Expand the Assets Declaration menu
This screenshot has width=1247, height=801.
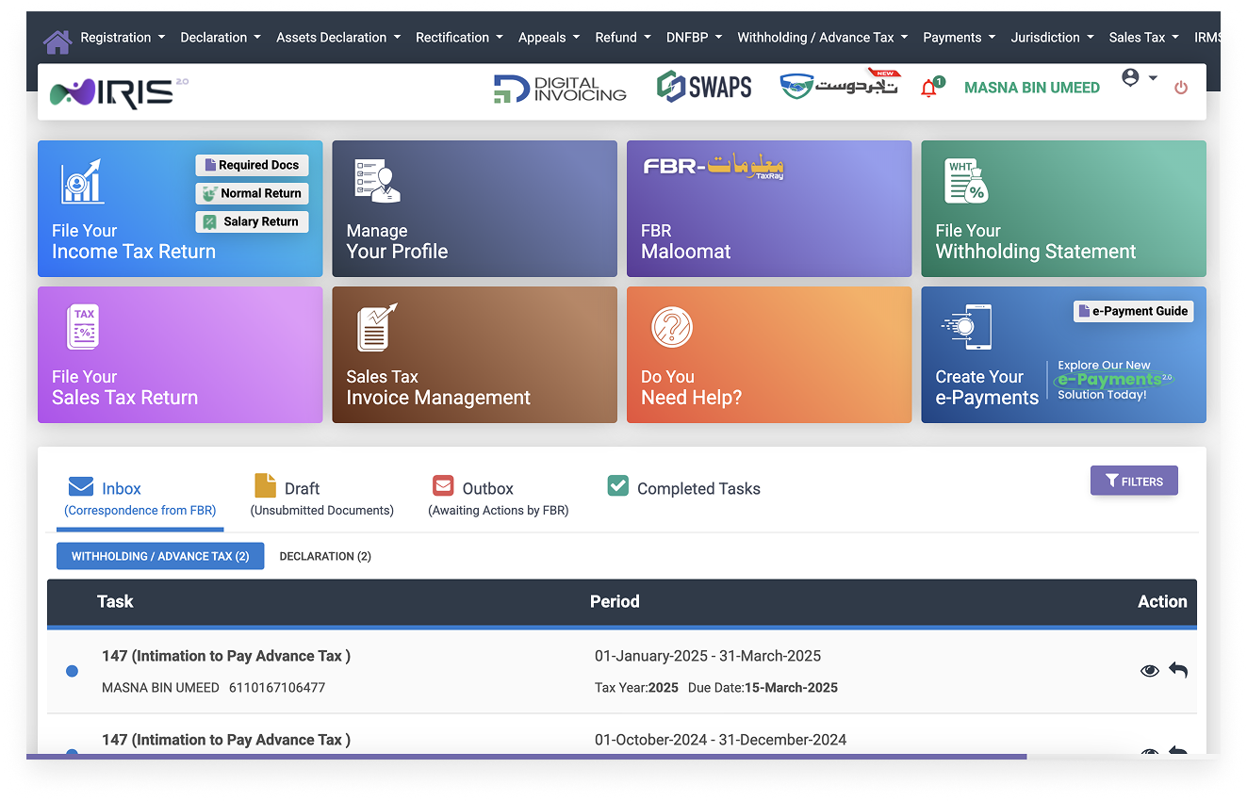point(338,38)
